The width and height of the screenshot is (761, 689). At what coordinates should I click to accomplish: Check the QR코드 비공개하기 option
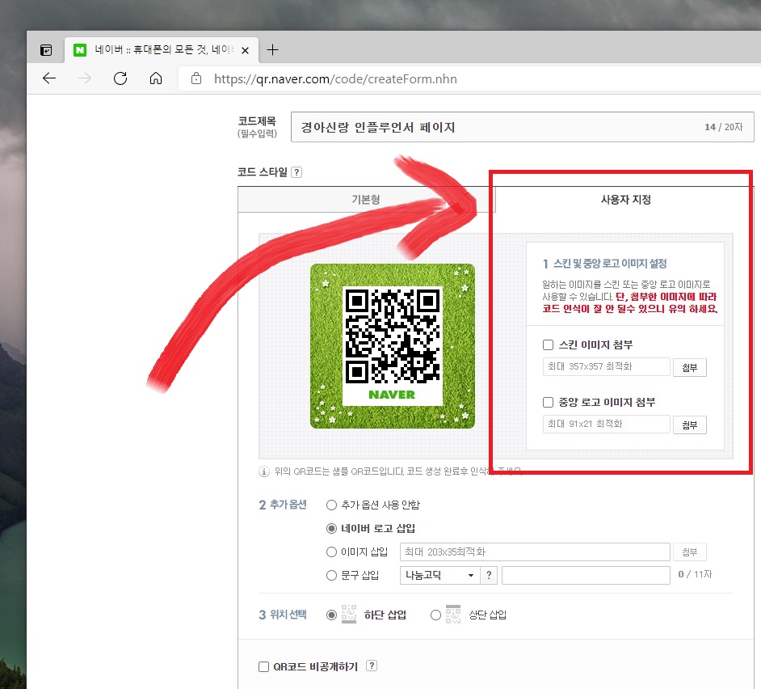tap(263, 666)
